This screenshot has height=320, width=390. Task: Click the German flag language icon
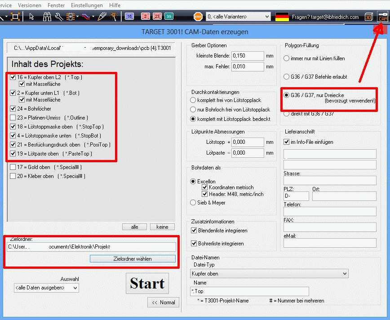click(282, 17)
